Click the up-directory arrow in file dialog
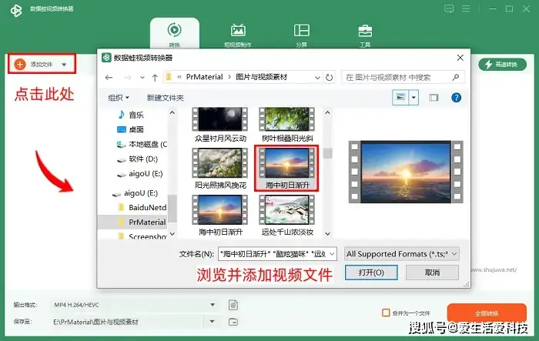Image resolution: width=539 pixels, height=341 pixels. [156, 77]
